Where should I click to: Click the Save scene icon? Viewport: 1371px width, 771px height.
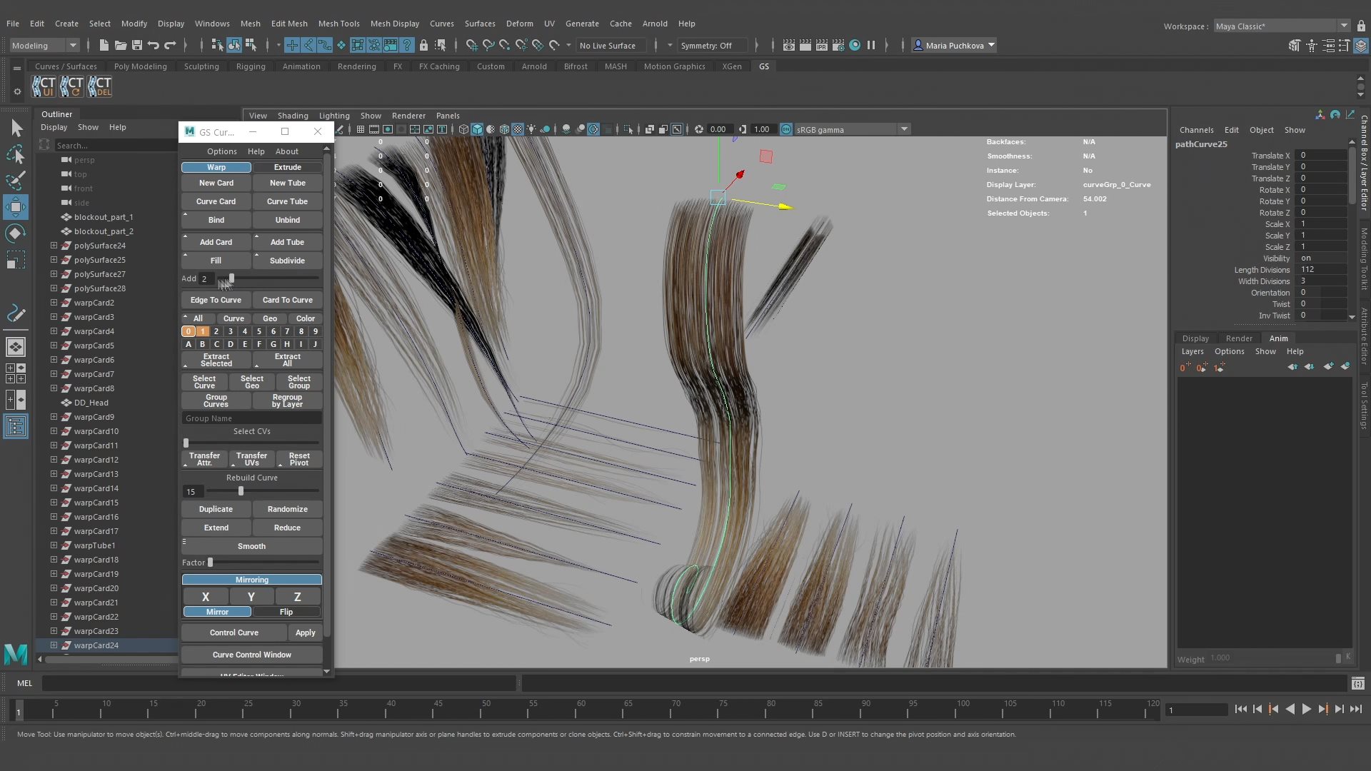pyautogui.click(x=137, y=46)
